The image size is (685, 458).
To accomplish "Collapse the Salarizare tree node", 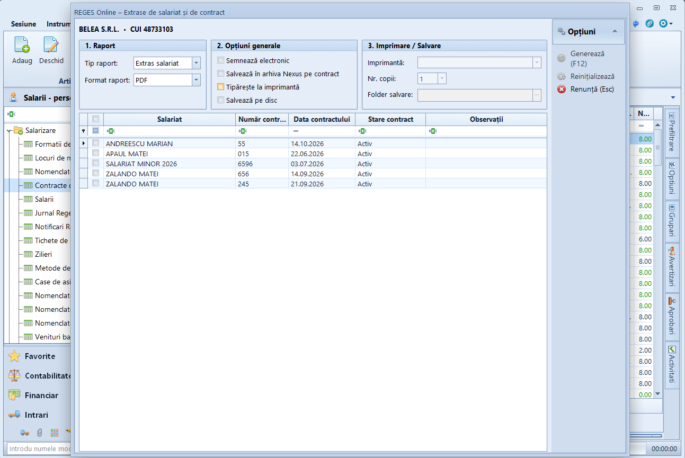I will point(9,130).
